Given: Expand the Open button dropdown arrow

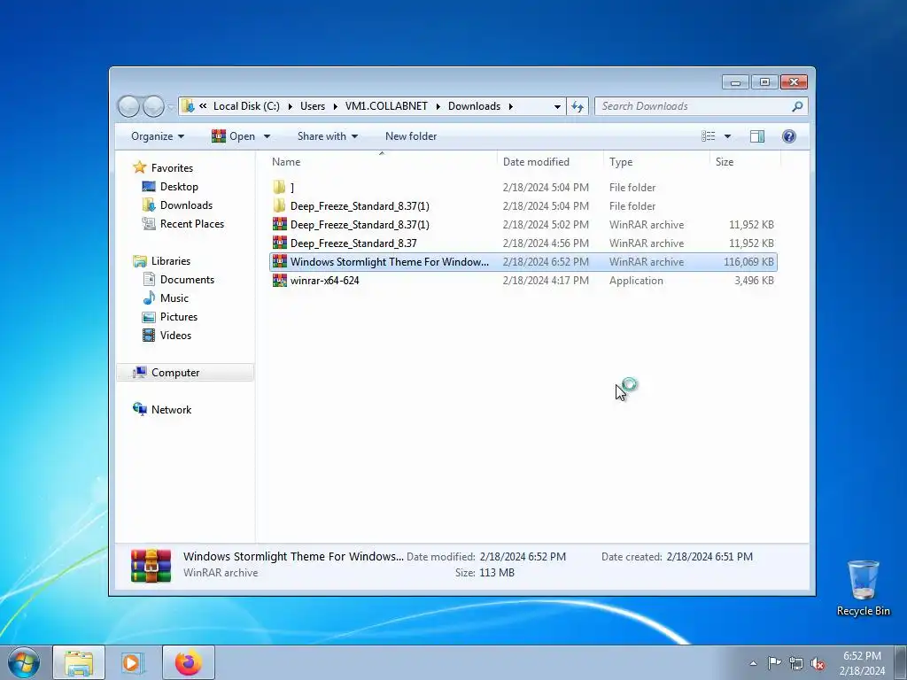Looking at the screenshot, I should [267, 136].
